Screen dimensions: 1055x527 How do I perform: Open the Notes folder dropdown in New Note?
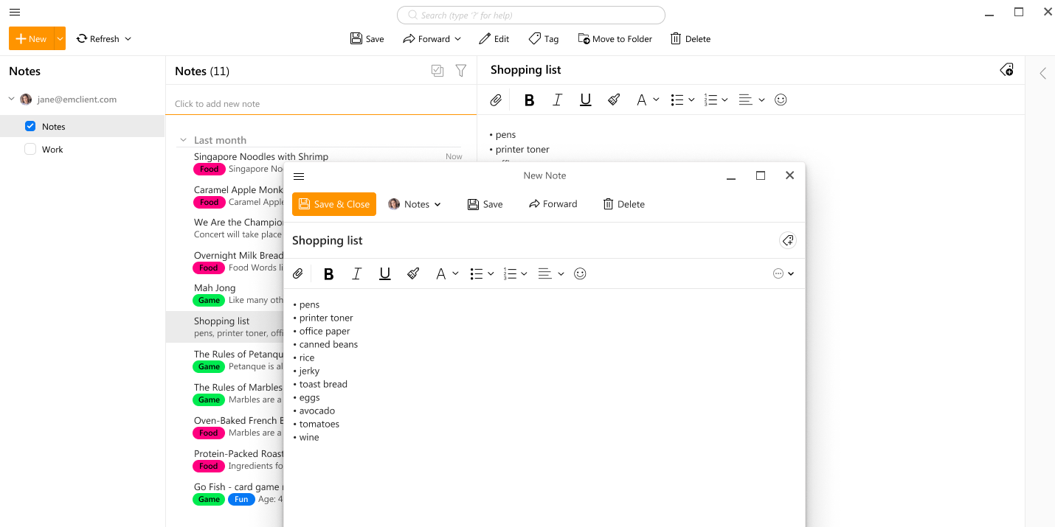tap(415, 204)
